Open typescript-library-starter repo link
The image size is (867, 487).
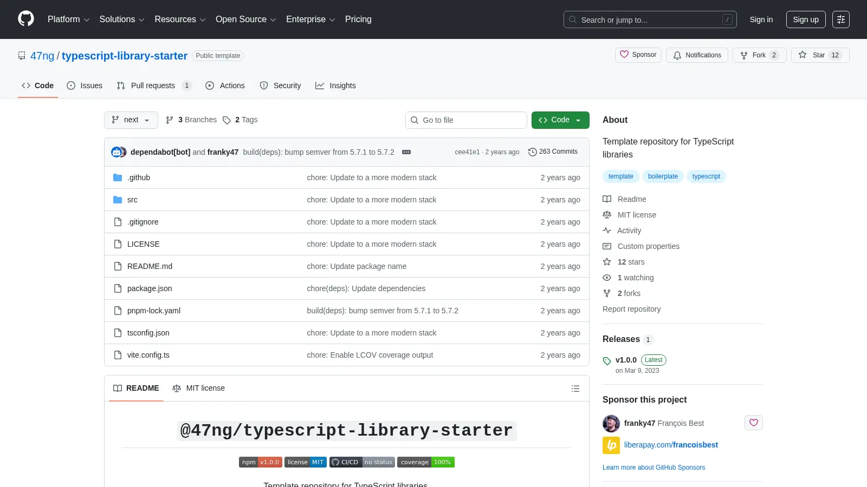click(125, 56)
